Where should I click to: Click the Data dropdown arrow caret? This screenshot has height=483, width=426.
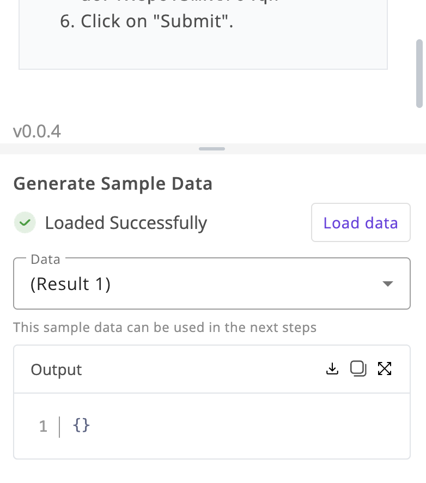tap(387, 283)
